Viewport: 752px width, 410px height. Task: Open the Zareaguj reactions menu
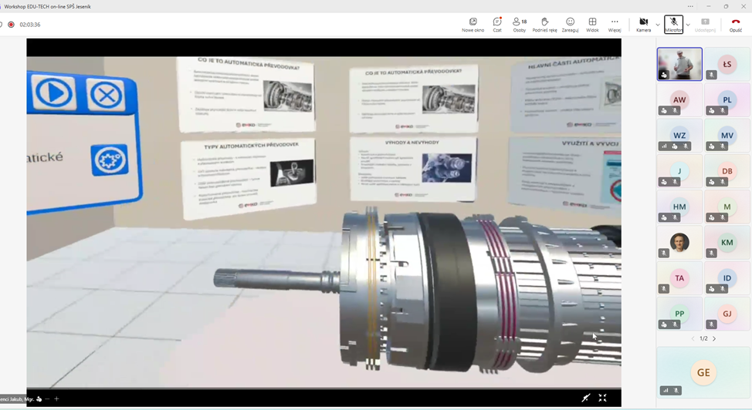click(570, 24)
